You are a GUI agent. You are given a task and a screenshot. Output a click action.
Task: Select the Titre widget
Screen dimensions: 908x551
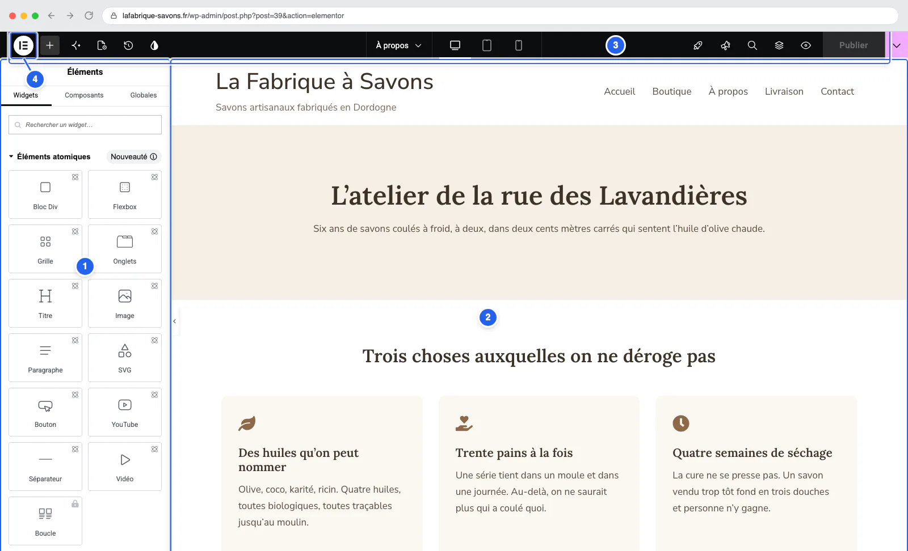pos(45,303)
